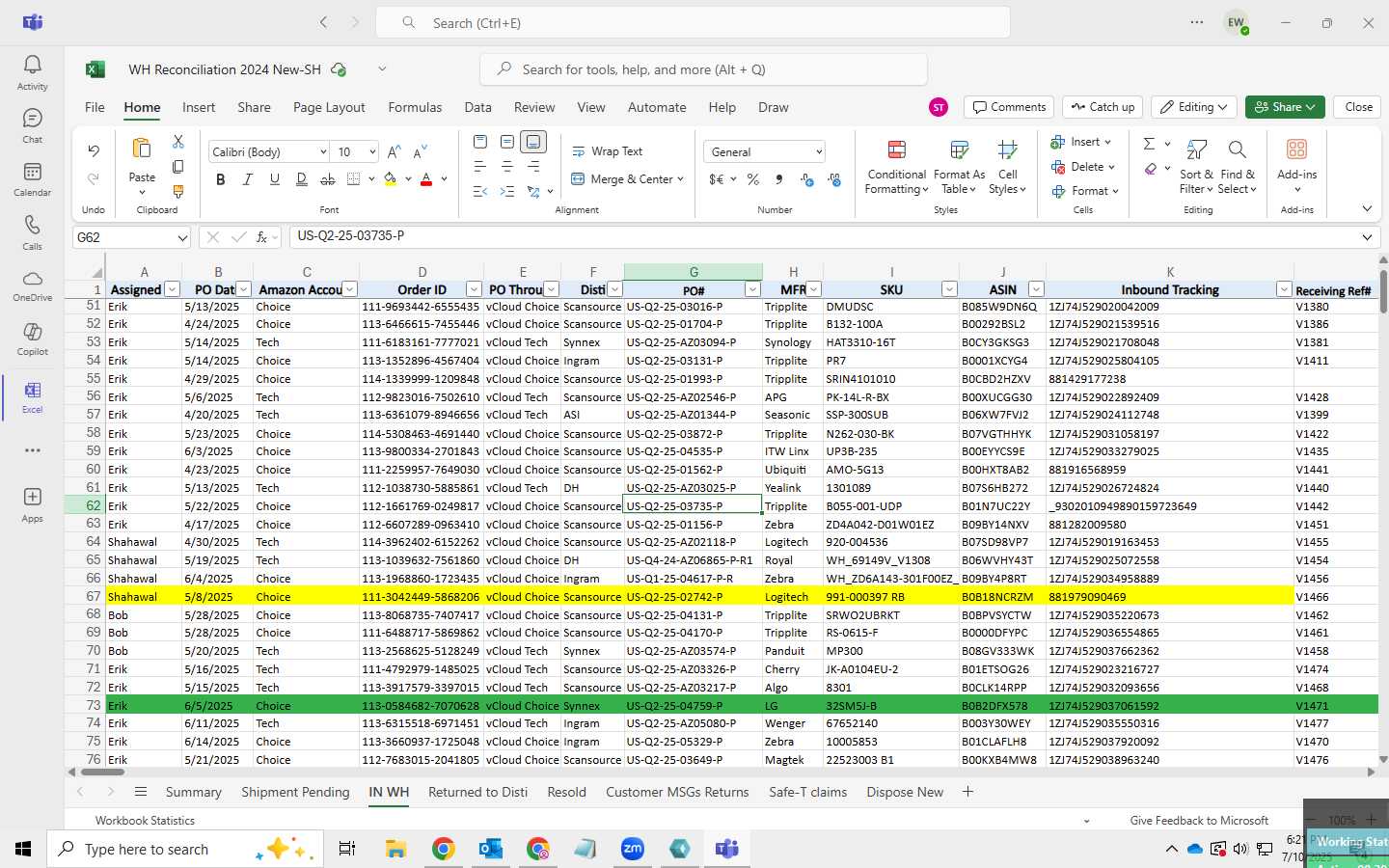Open the Page Layout ribbon tab
Viewport: 1389px width, 868px height.
(x=329, y=107)
